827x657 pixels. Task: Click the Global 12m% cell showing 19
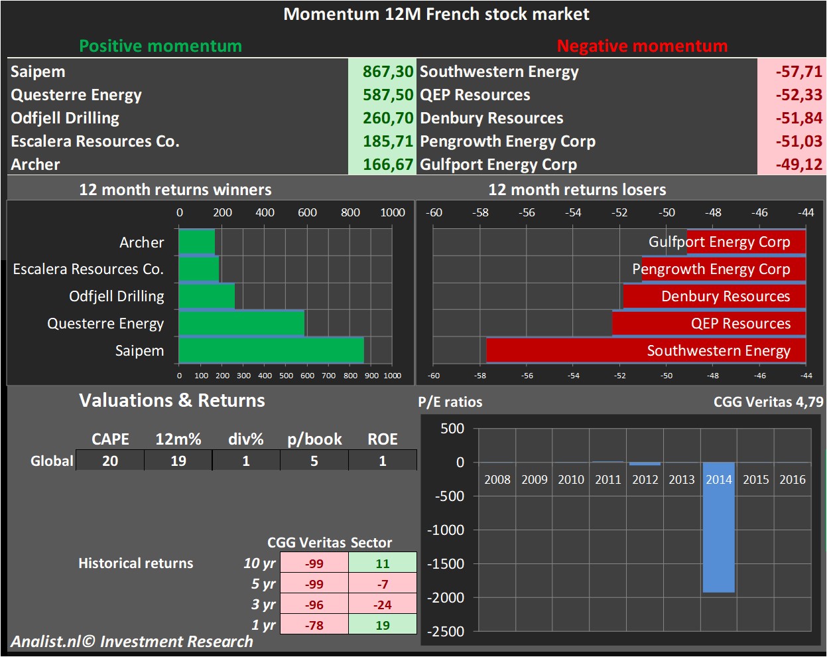coord(178,461)
